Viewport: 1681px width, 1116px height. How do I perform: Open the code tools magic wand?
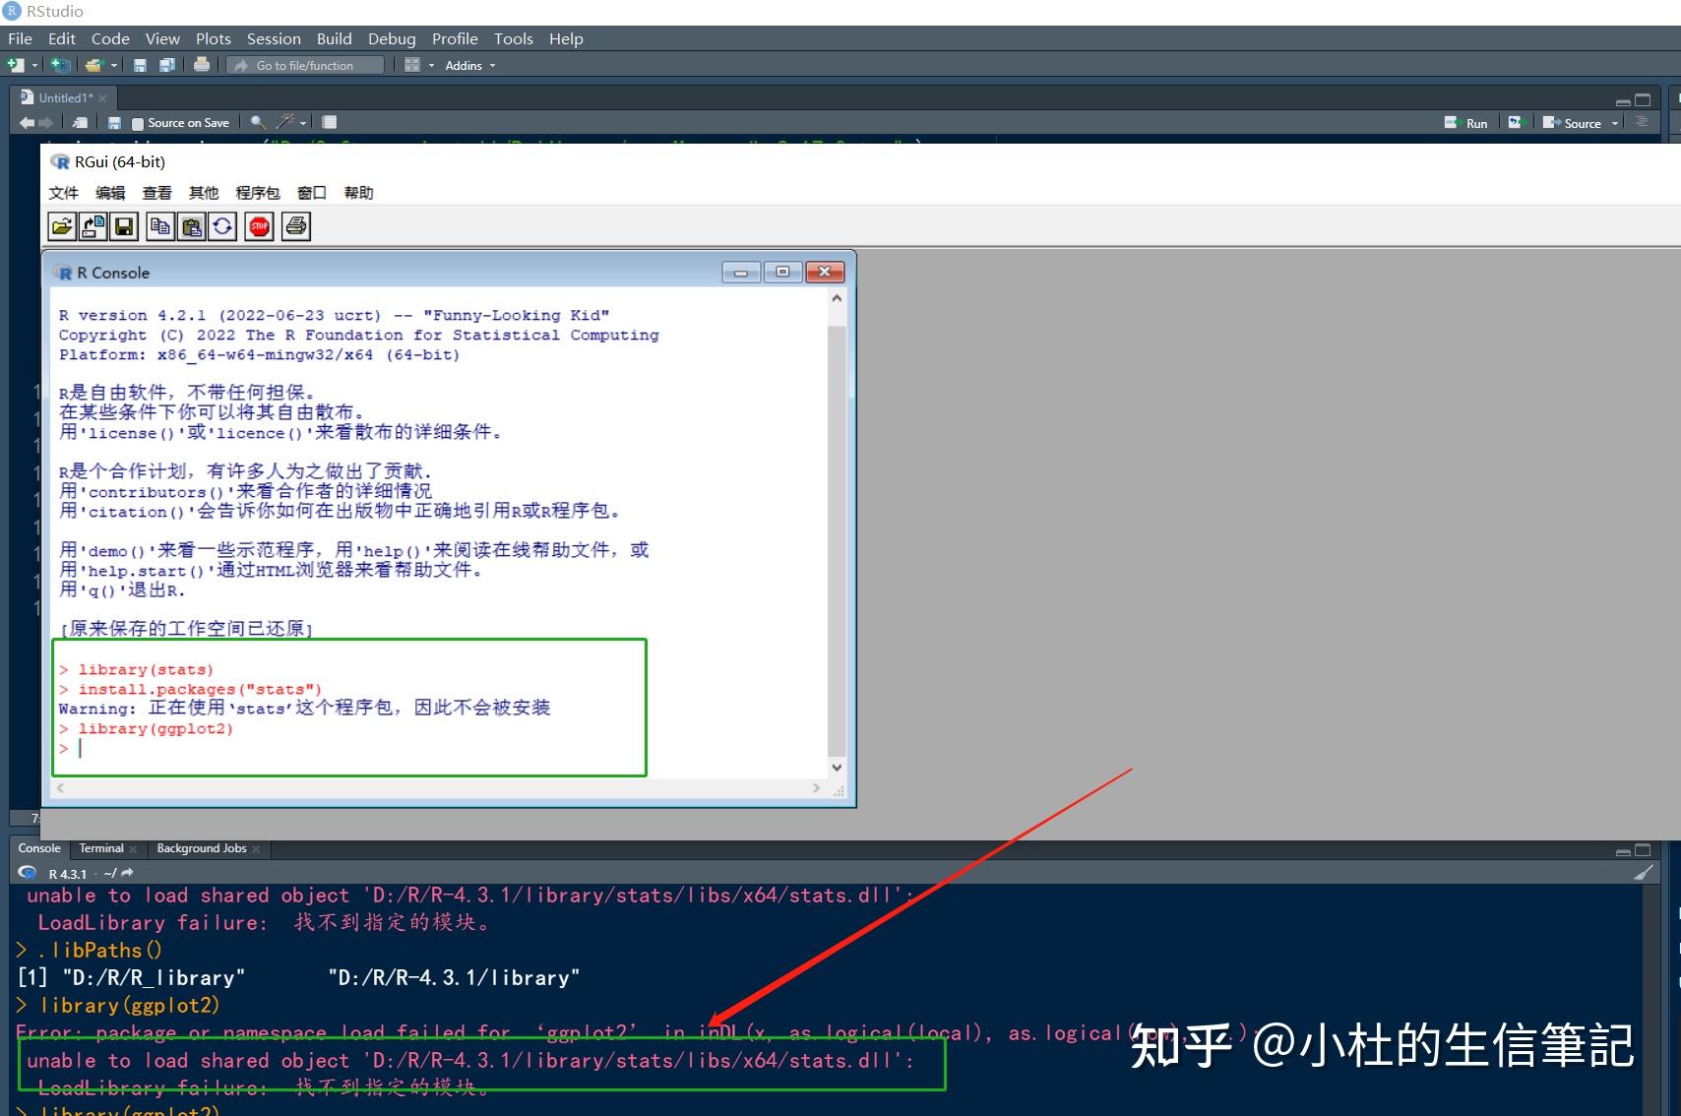[x=285, y=121]
